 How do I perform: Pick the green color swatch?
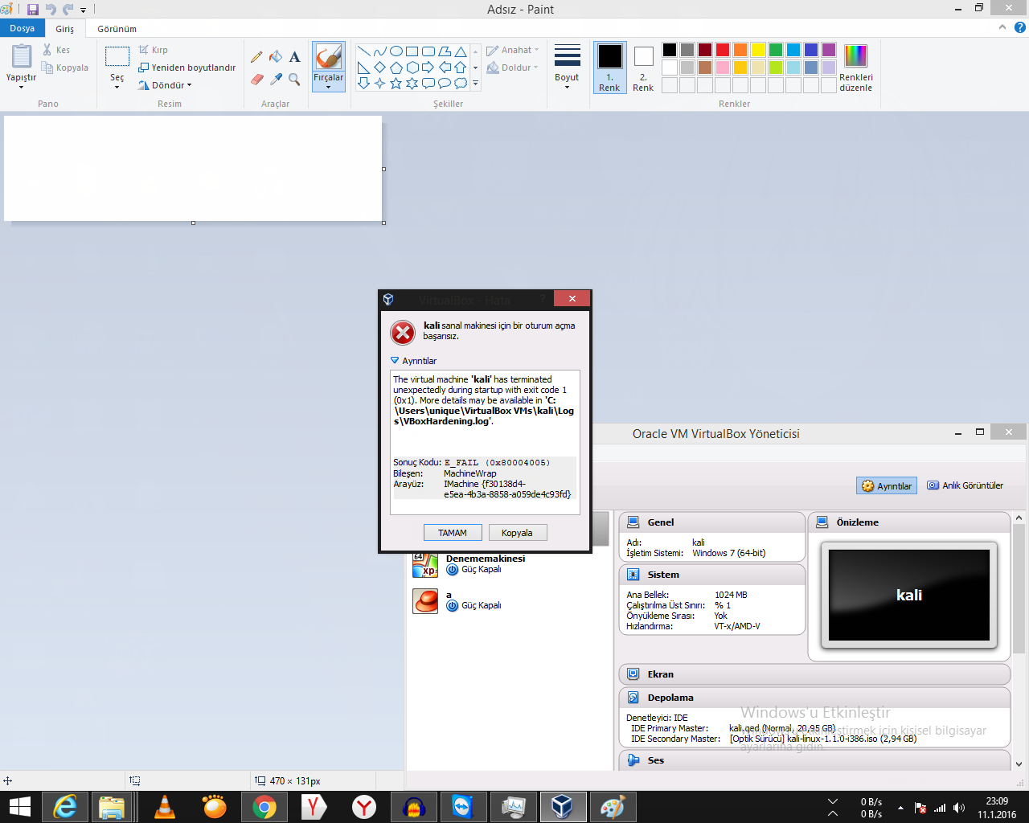(x=776, y=50)
